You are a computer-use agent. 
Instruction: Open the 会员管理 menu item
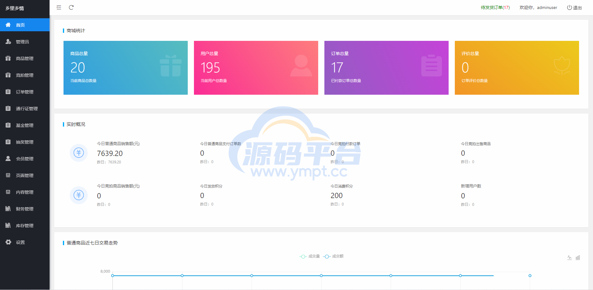click(x=25, y=158)
